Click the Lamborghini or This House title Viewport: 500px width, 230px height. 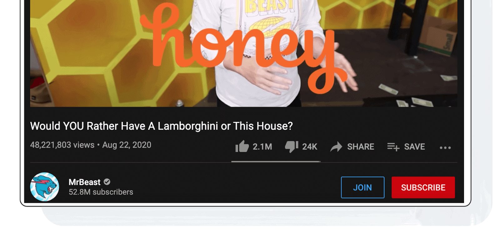pyautogui.click(x=161, y=126)
